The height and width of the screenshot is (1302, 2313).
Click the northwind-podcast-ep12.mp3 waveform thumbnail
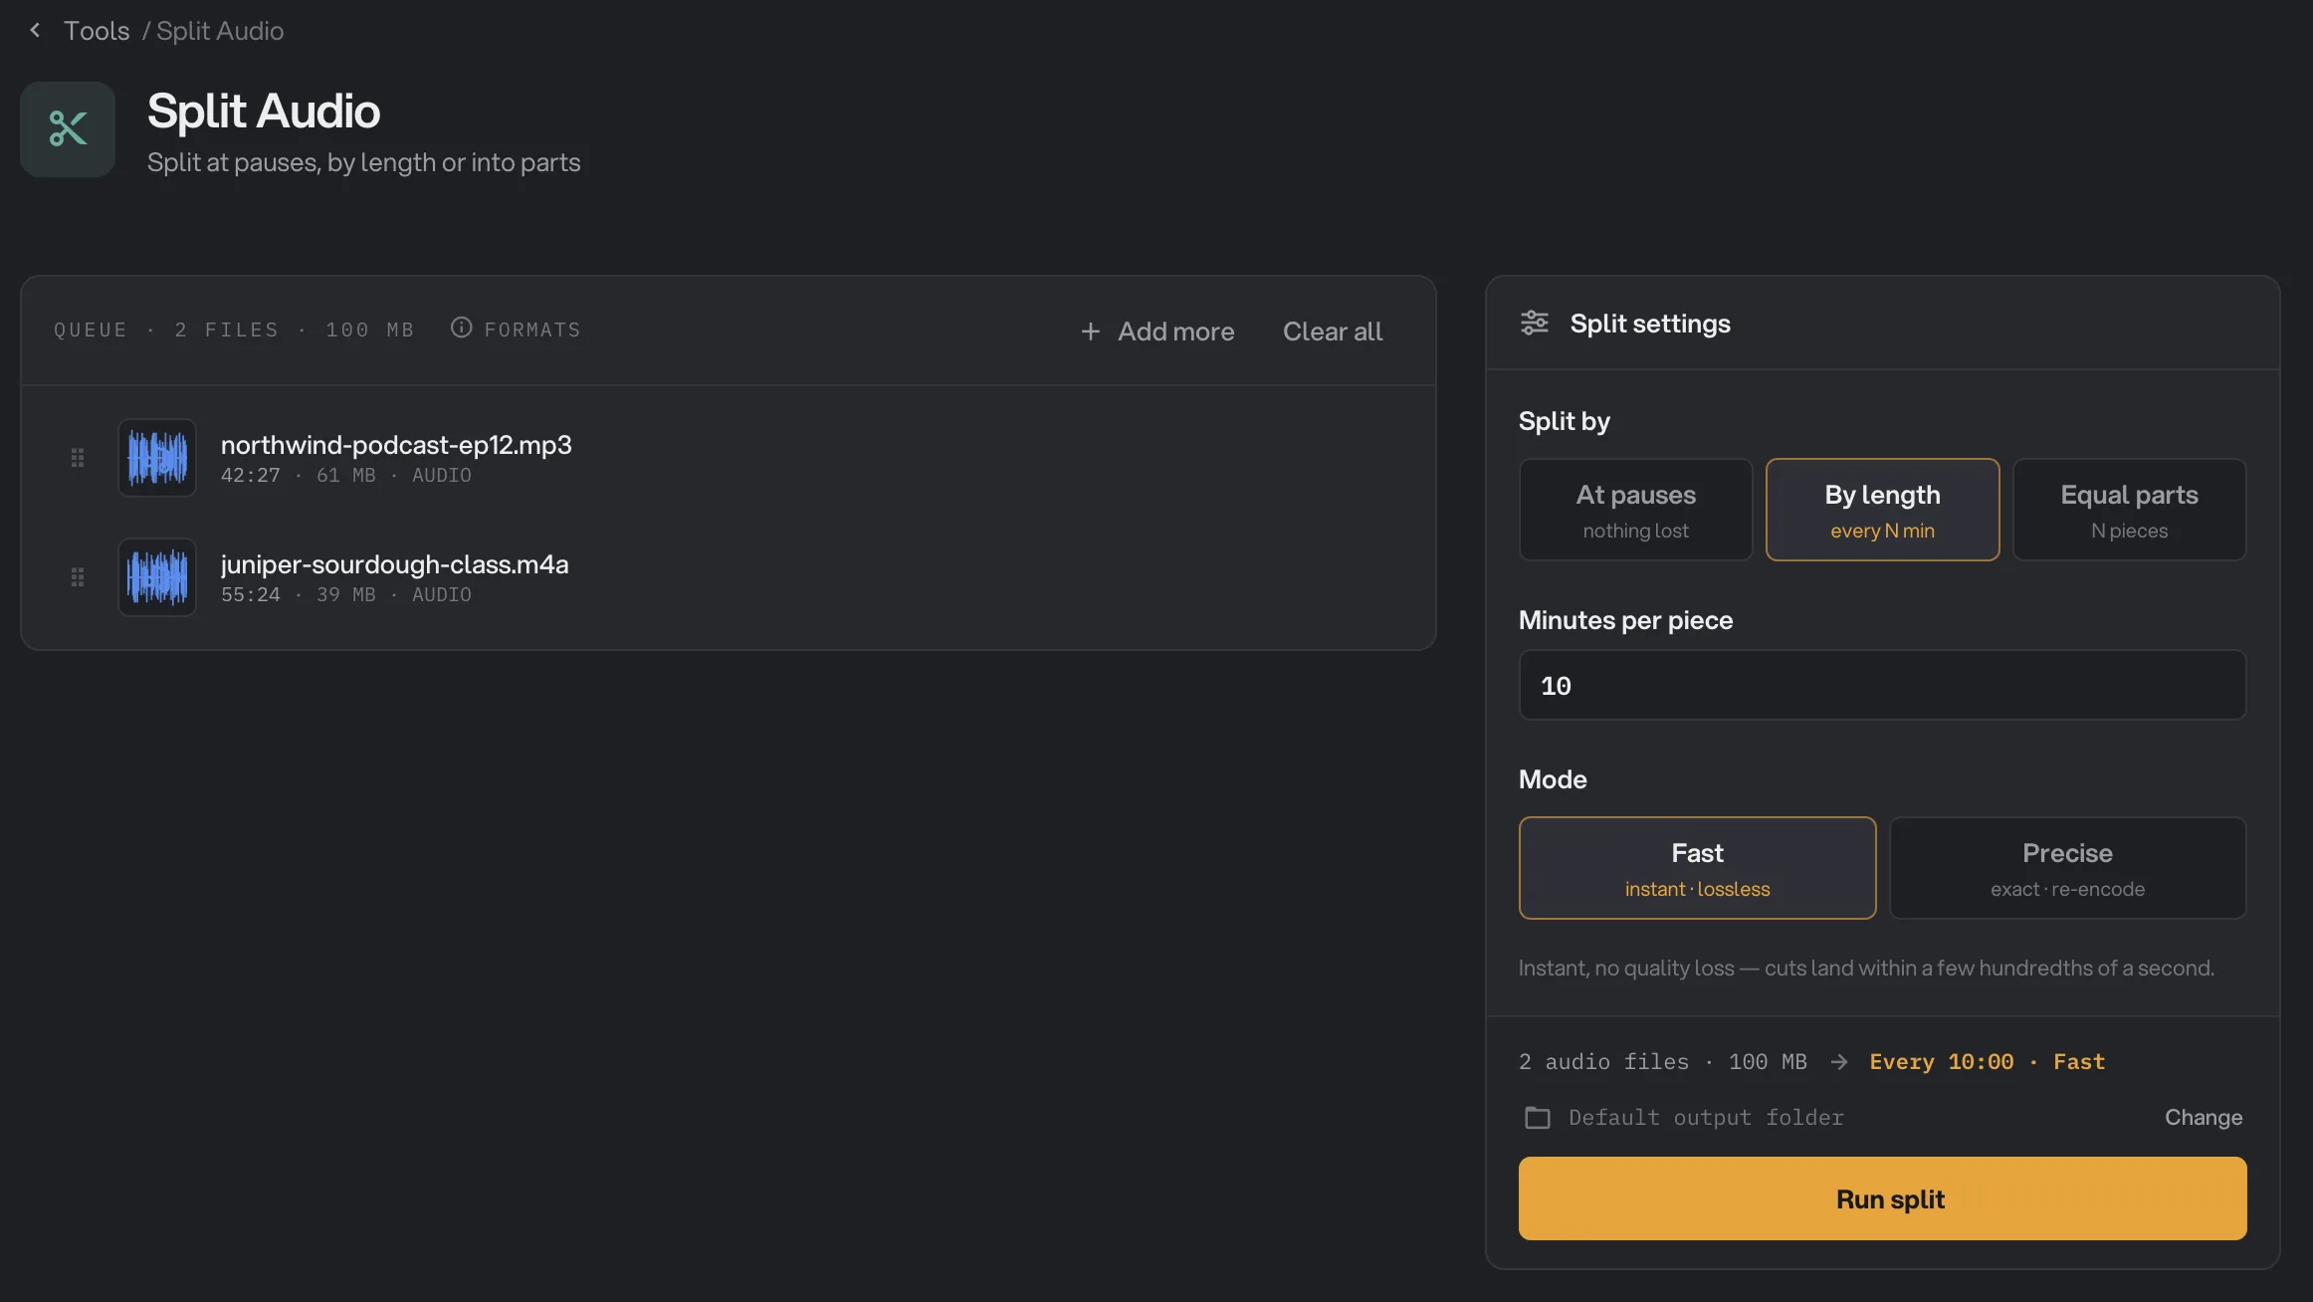157,458
